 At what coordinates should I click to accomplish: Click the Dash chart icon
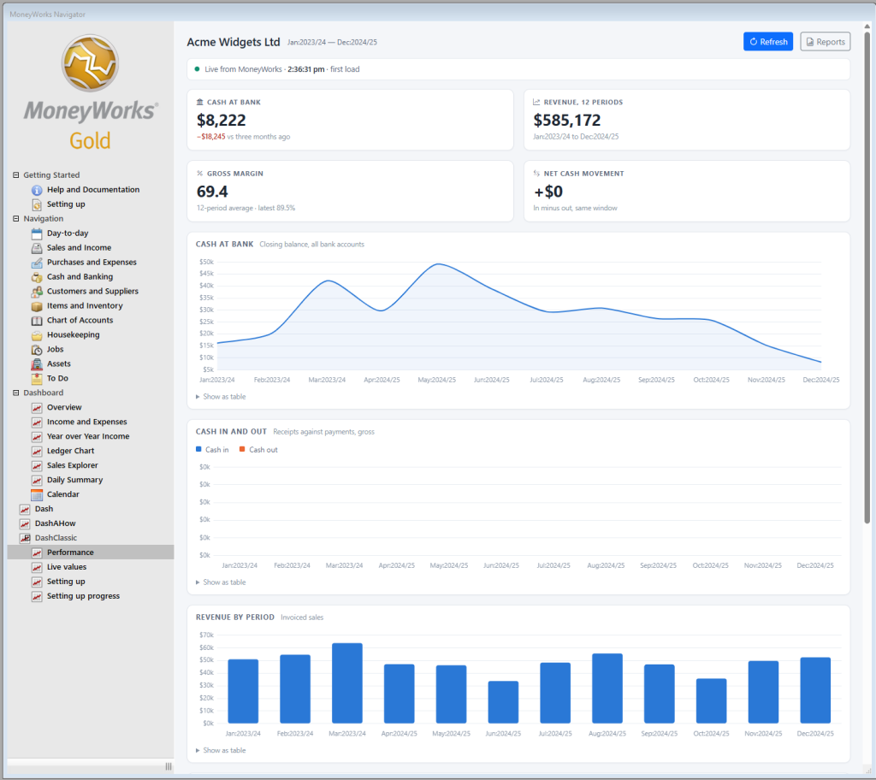(25, 510)
